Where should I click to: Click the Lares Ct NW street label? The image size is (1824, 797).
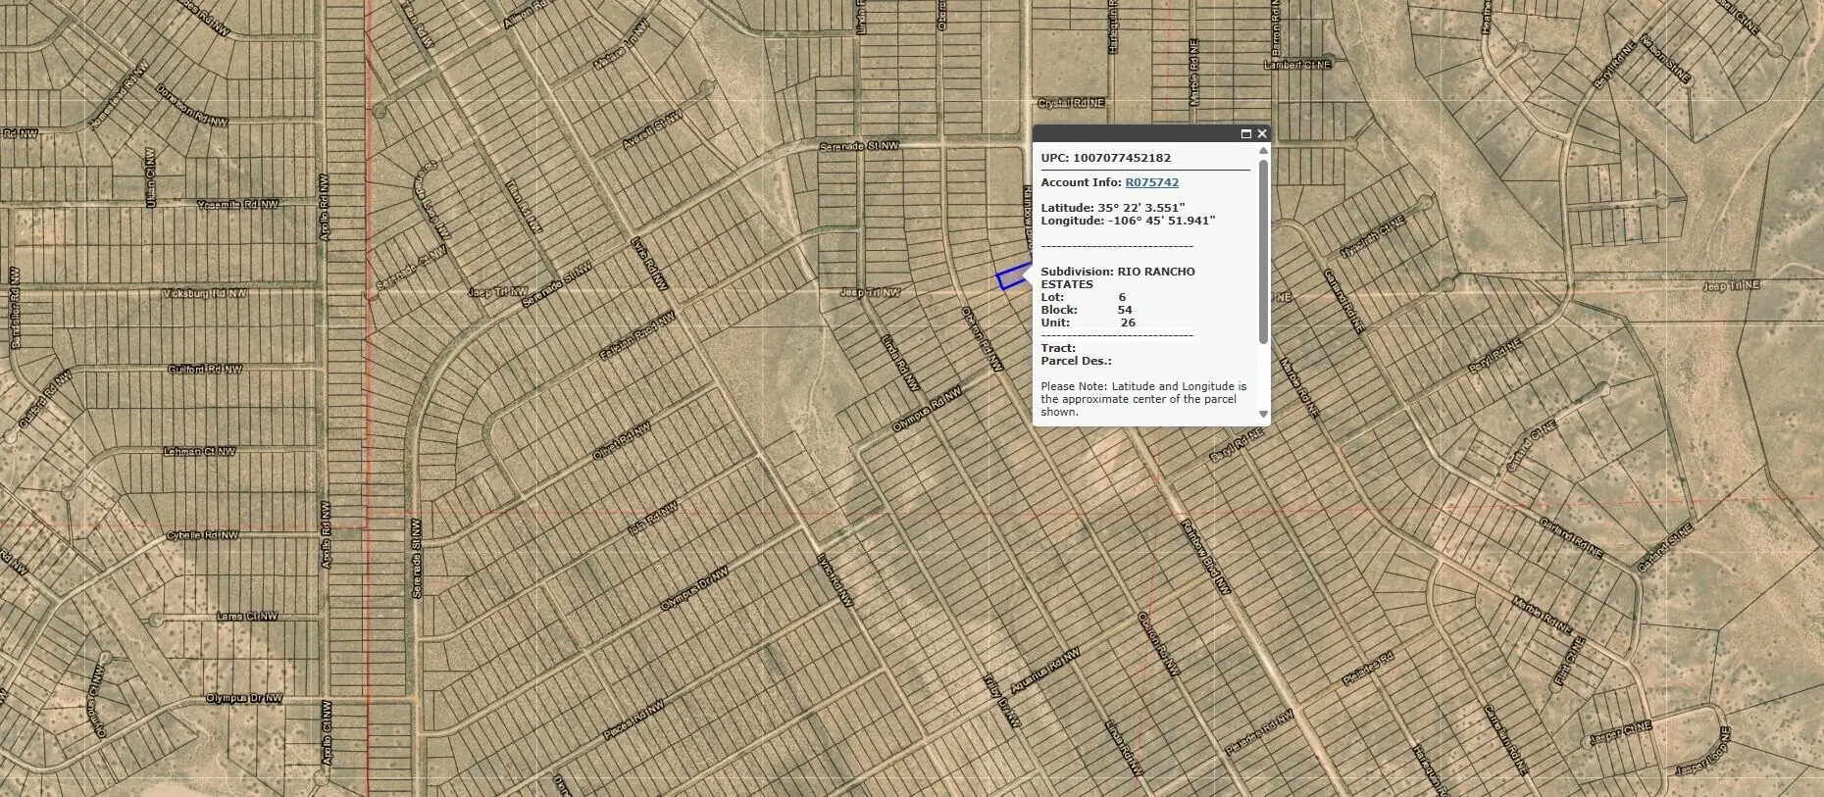point(246,617)
